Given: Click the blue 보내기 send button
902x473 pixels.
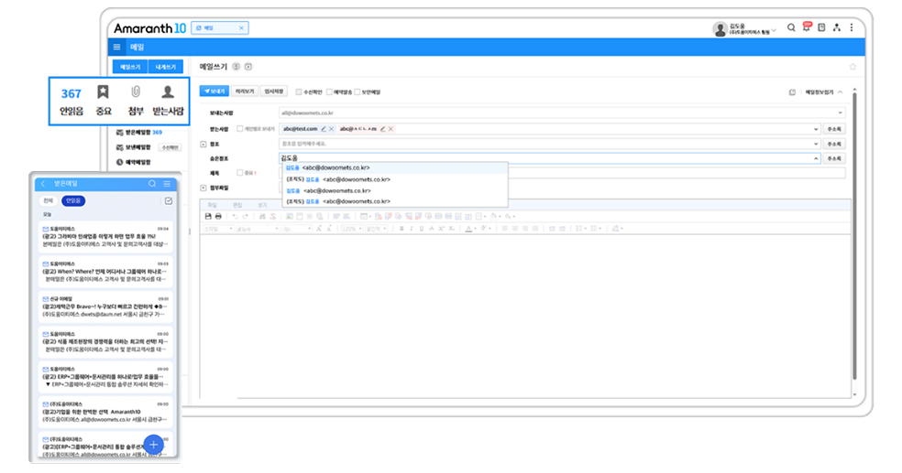Looking at the screenshot, I should [214, 91].
